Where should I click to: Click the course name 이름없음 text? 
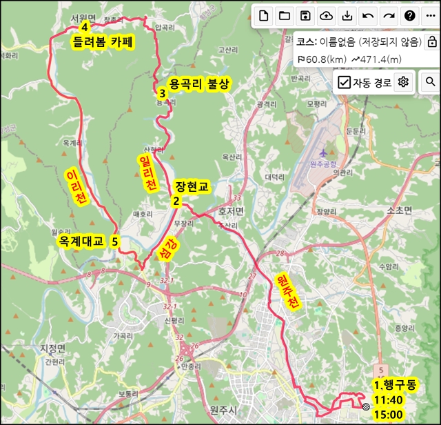338,42
